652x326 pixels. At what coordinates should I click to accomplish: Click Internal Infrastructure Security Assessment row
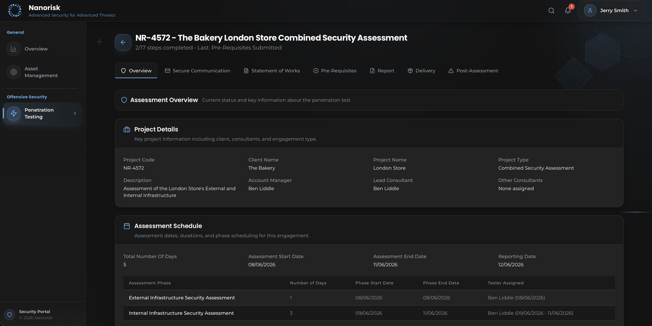tap(181, 313)
